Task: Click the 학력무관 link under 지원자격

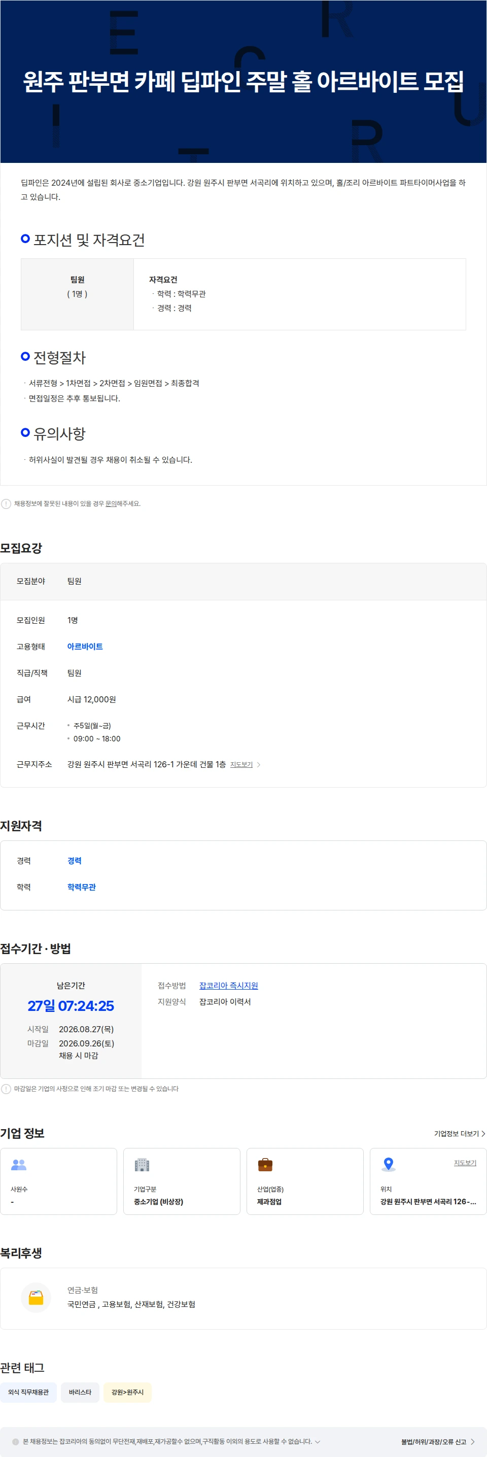Action: tap(82, 887)
